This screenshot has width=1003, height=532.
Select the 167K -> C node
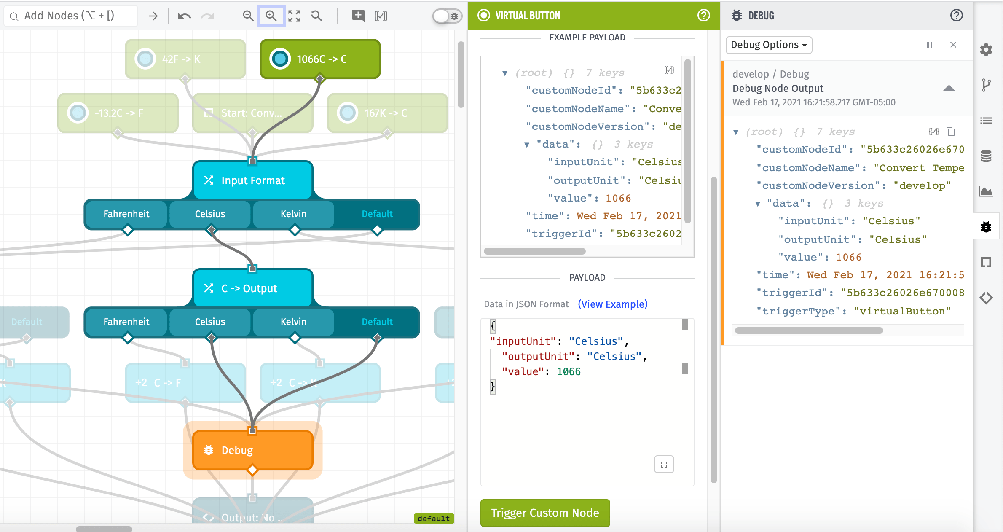click(387, 113)
